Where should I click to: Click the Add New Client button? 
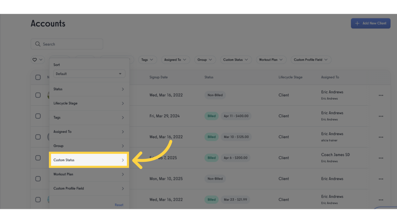click(371, 23)
